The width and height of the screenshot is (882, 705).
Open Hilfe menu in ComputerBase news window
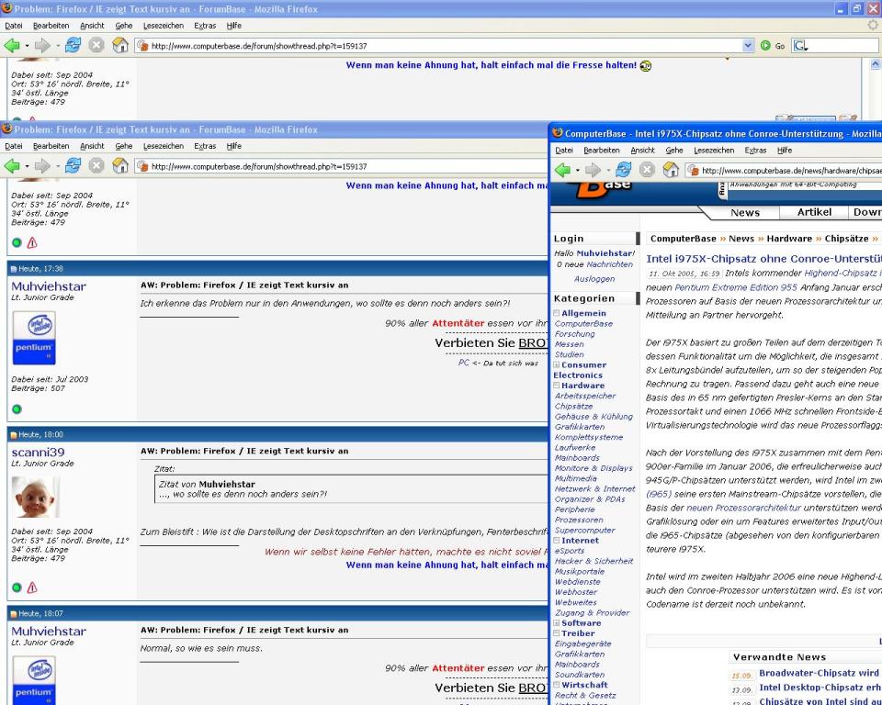coord(785,151)
